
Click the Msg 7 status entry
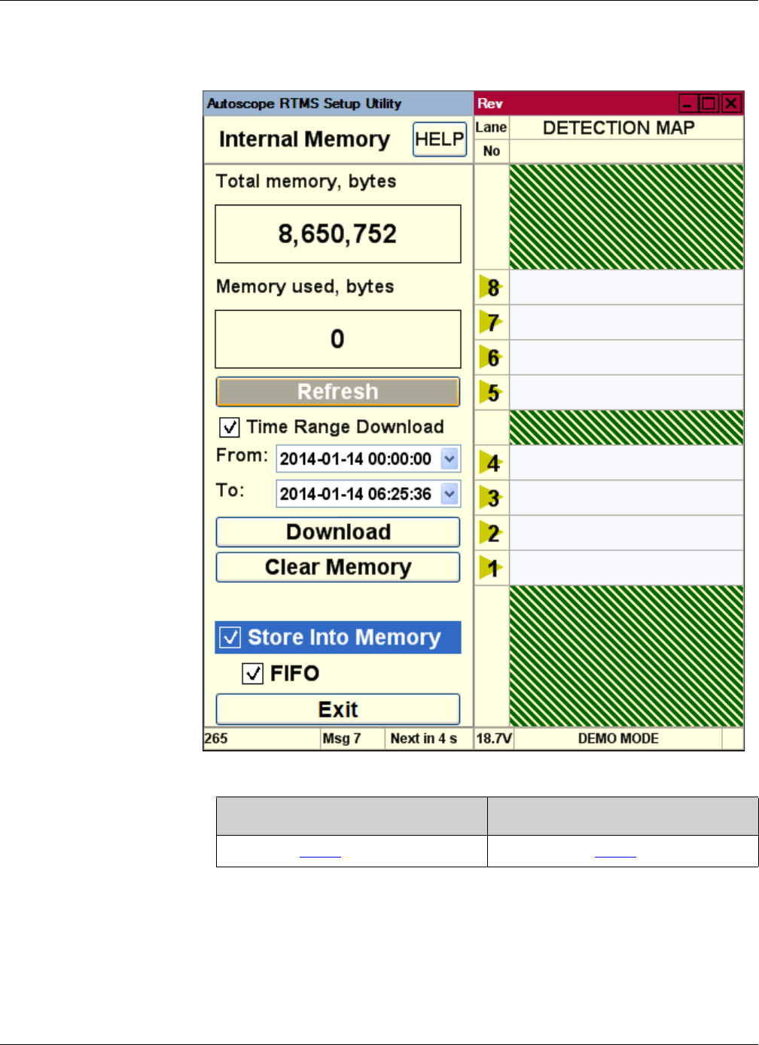pyautogui.click(x=342, y=739)
